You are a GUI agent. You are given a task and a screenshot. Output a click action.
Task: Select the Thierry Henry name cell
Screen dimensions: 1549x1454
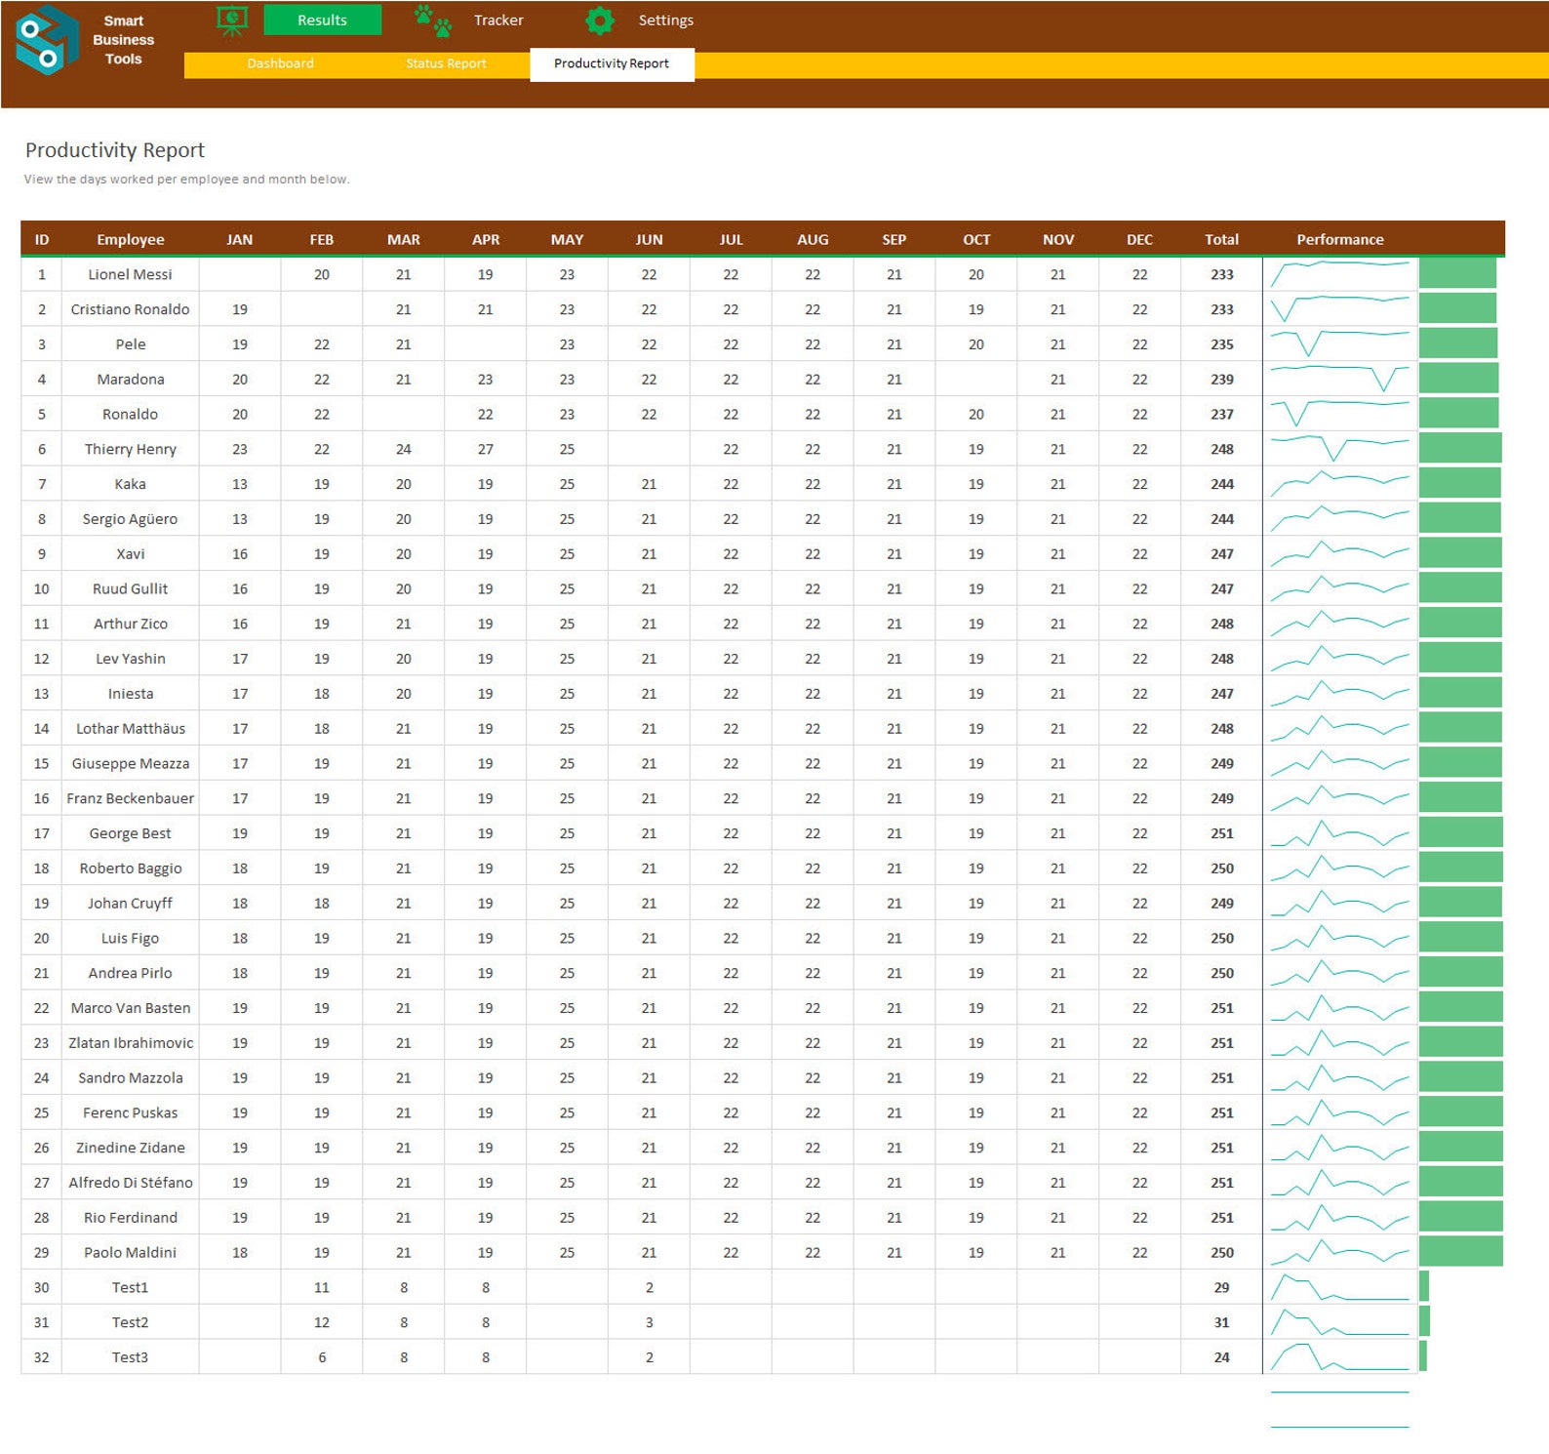(x=130, y=449)
